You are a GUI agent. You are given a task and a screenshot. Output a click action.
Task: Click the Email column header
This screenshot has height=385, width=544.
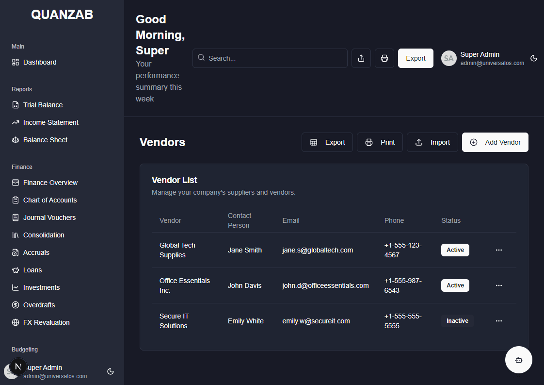coord(291,220)
